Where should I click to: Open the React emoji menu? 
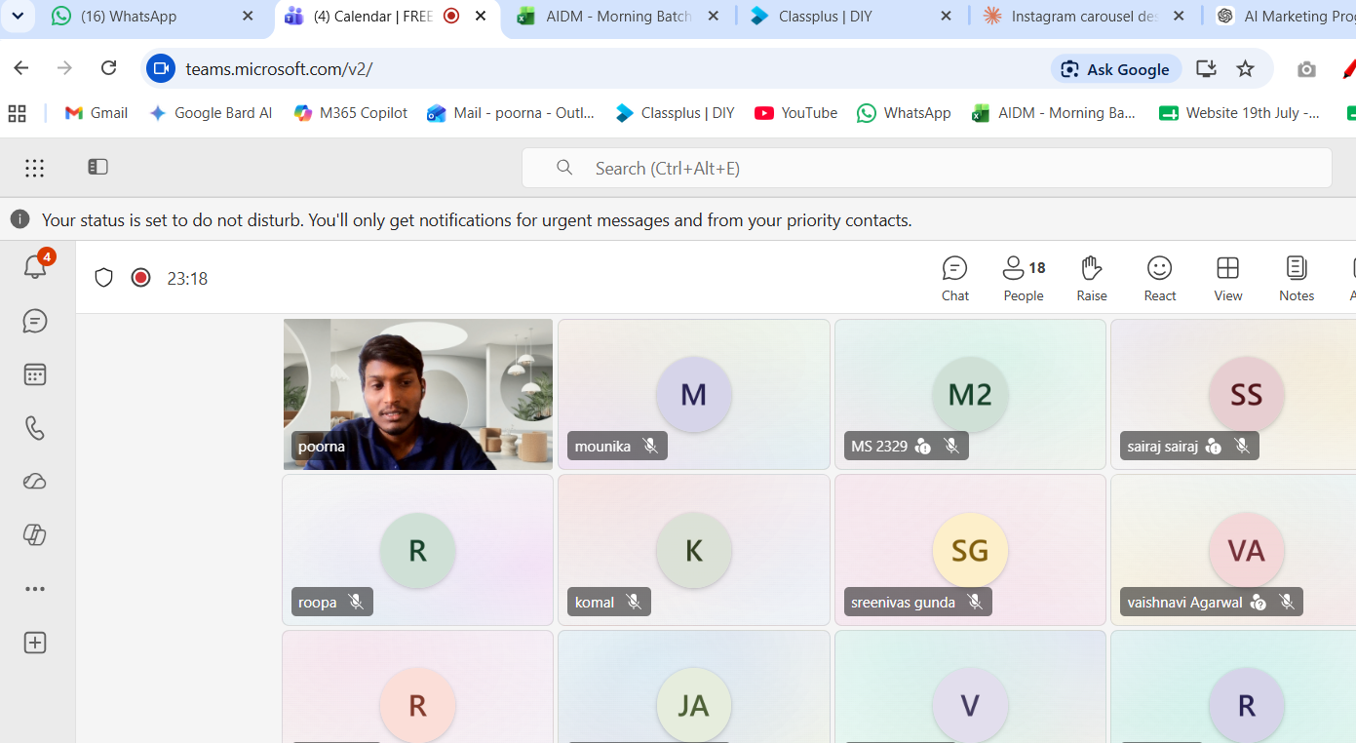pyautogui.click(x=1160, y=279)
